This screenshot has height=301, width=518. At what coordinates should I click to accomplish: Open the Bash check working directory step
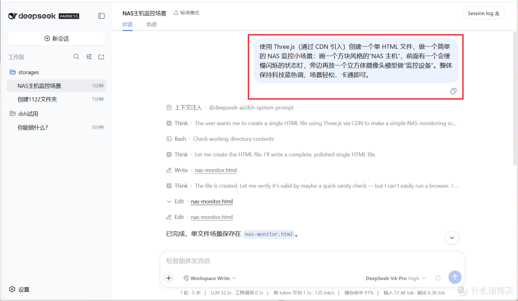coord(220,139)
